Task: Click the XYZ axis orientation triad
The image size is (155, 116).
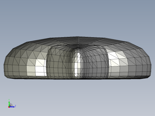Action: pos(12,104)
